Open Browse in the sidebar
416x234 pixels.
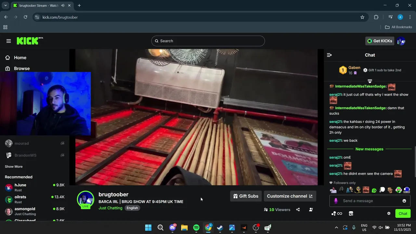[x=21, y=69]
